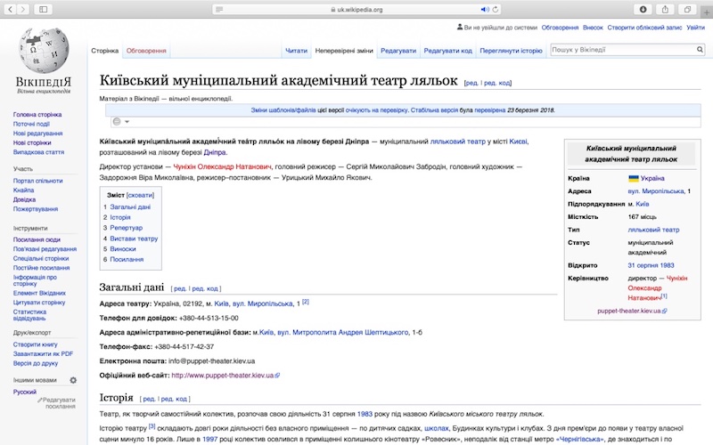Click Увійти login link
The image size is (713, 445).
[695, 28]
